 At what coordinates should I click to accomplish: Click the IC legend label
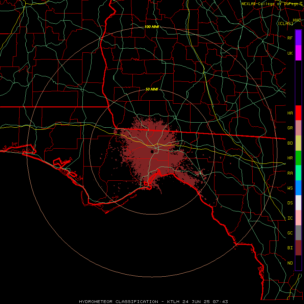tap(290, 218)
